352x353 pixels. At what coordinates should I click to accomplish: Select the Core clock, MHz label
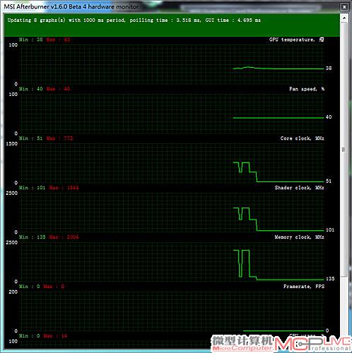click(x=302, y=138)
